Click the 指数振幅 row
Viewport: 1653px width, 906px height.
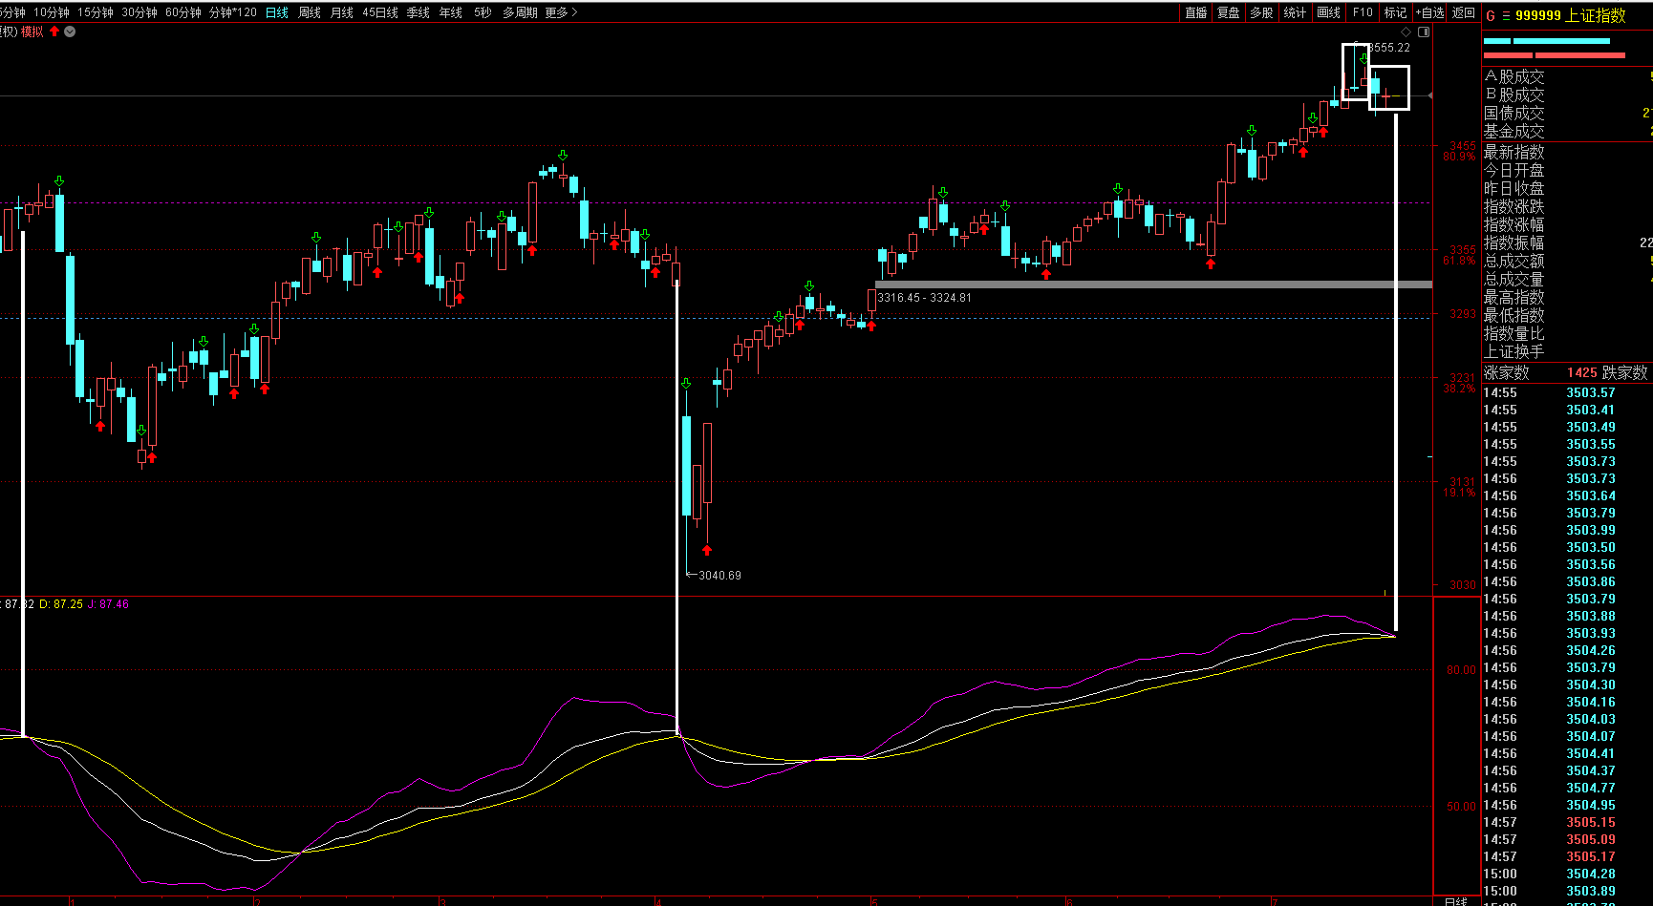[x=1567, y=242]
